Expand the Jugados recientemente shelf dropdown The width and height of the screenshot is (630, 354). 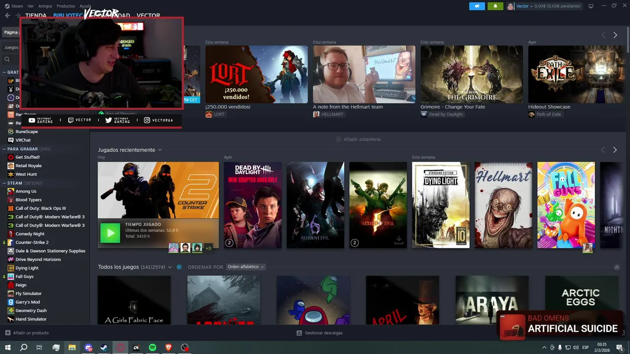[159, 150]
